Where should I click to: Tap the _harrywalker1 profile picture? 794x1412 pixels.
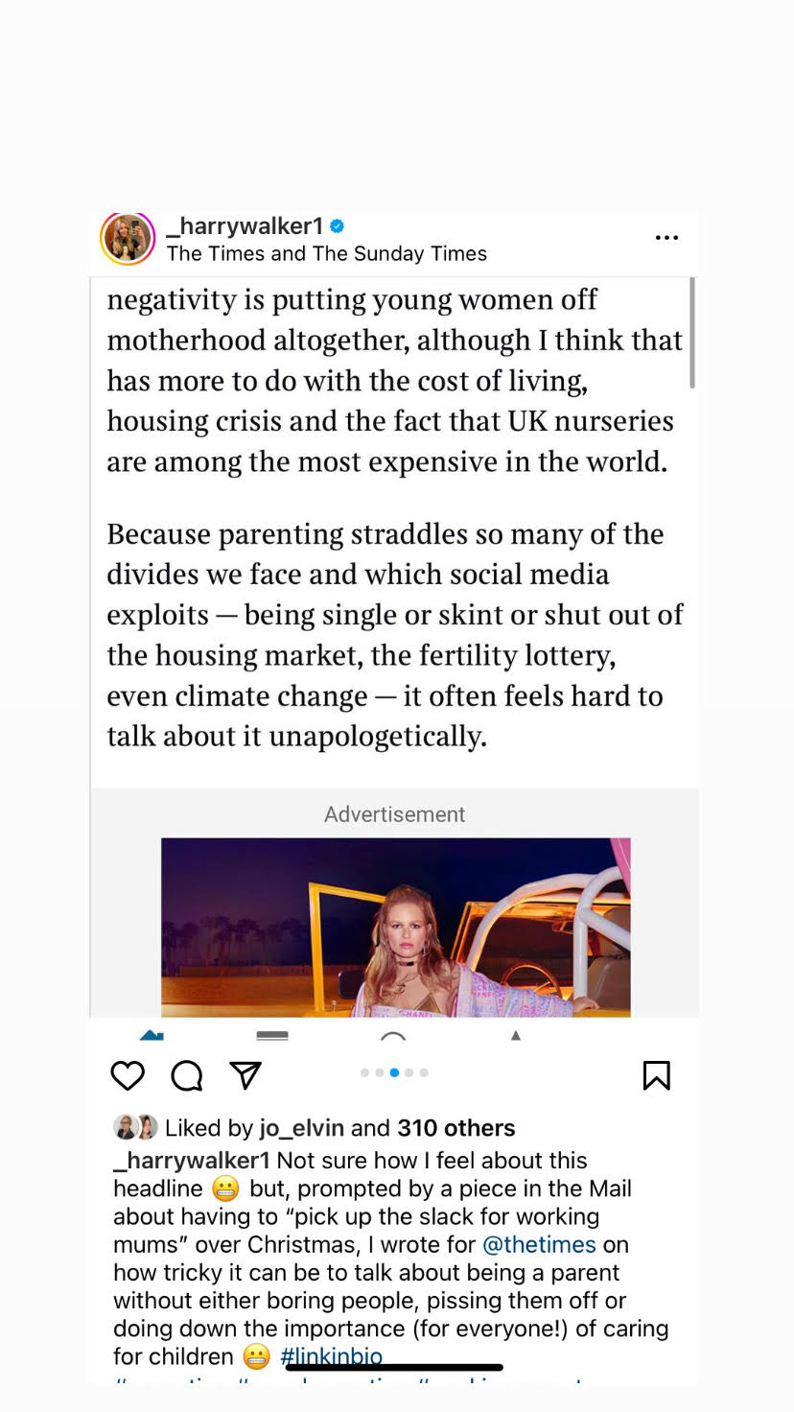(x=128, y=238)
